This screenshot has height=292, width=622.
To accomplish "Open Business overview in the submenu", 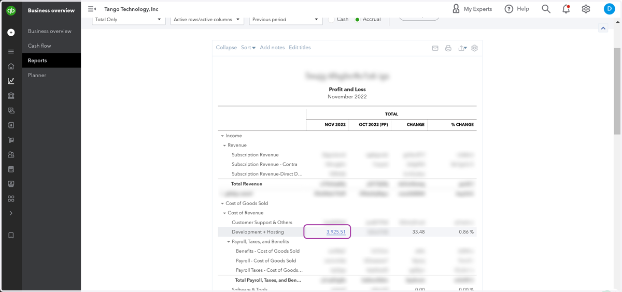I will click(x=50, y=31).
